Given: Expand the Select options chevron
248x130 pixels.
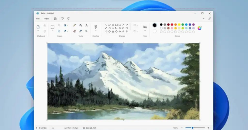Looking at the screenshot, I should 53,31.
